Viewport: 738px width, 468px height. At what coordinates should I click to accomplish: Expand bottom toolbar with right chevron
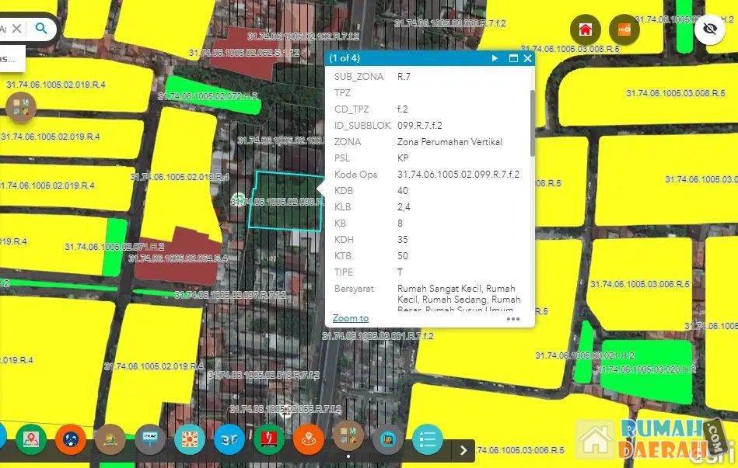pos(463,449)
